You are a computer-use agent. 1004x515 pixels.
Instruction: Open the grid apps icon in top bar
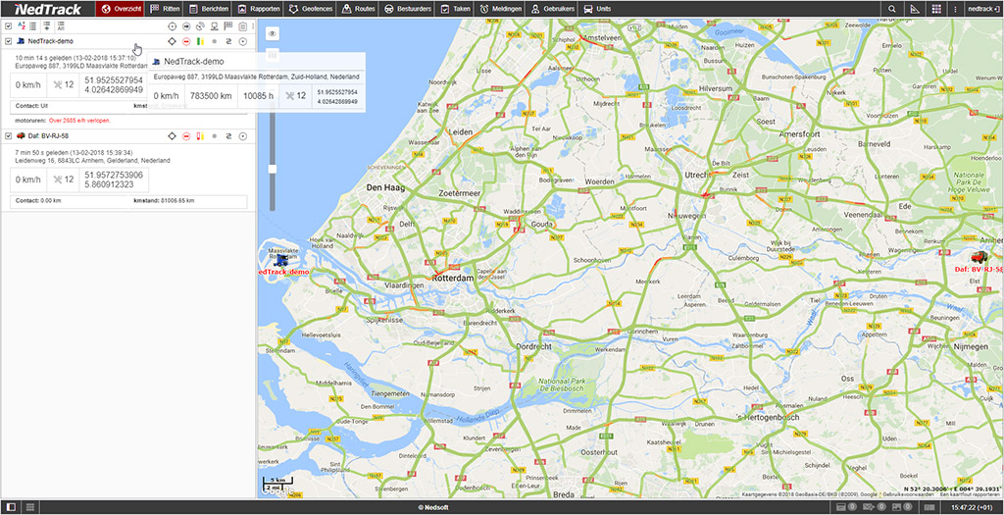(x=936, y=9)
